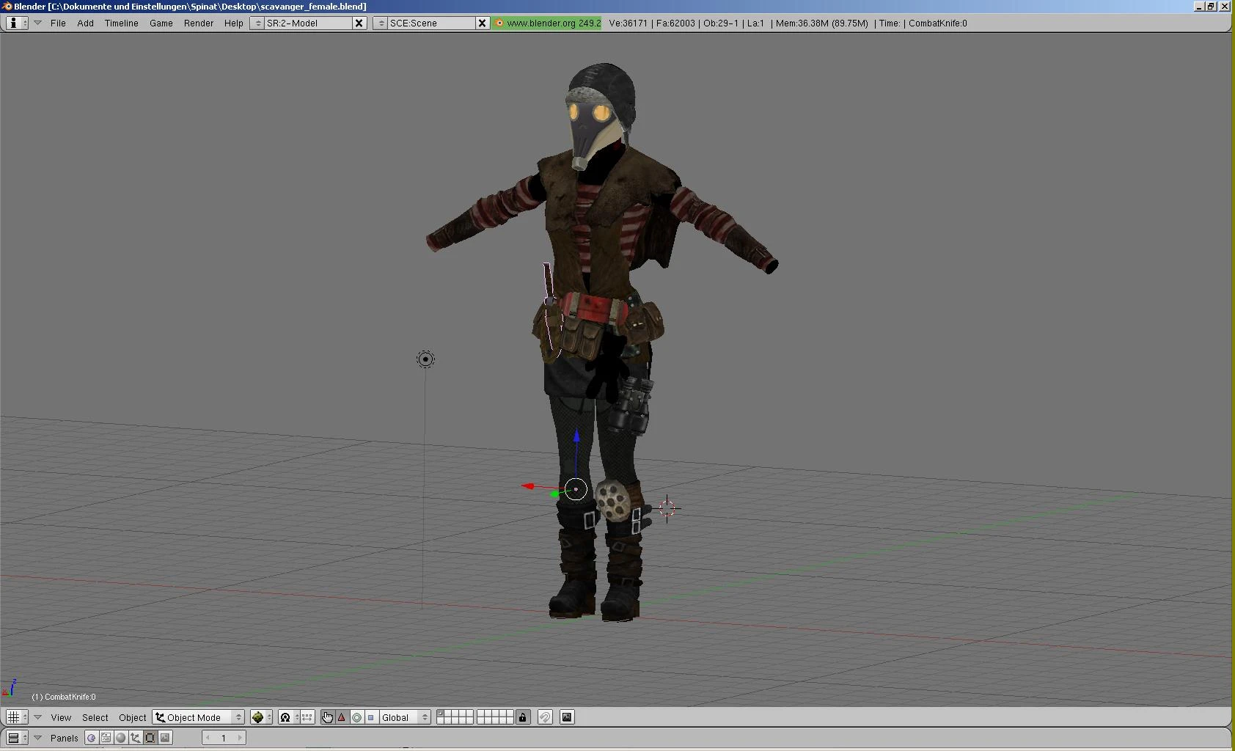Viewport: 1235px width, 751px height.
Task: Open the viewport draw type dropdown
Action: [x=261, y=717]
